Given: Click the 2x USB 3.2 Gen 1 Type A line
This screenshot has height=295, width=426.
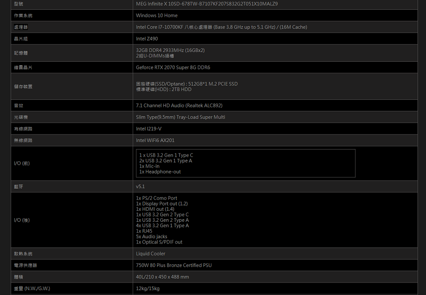Looking at the screenshot, I should [x=166, y=161].
